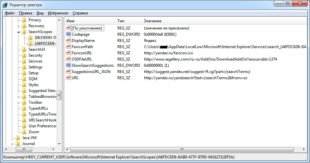The width and height of the screenshot is (310, 163).
Task: Click the DWORD icon for ShowSearchSuggestions
Action: [68, 65]
